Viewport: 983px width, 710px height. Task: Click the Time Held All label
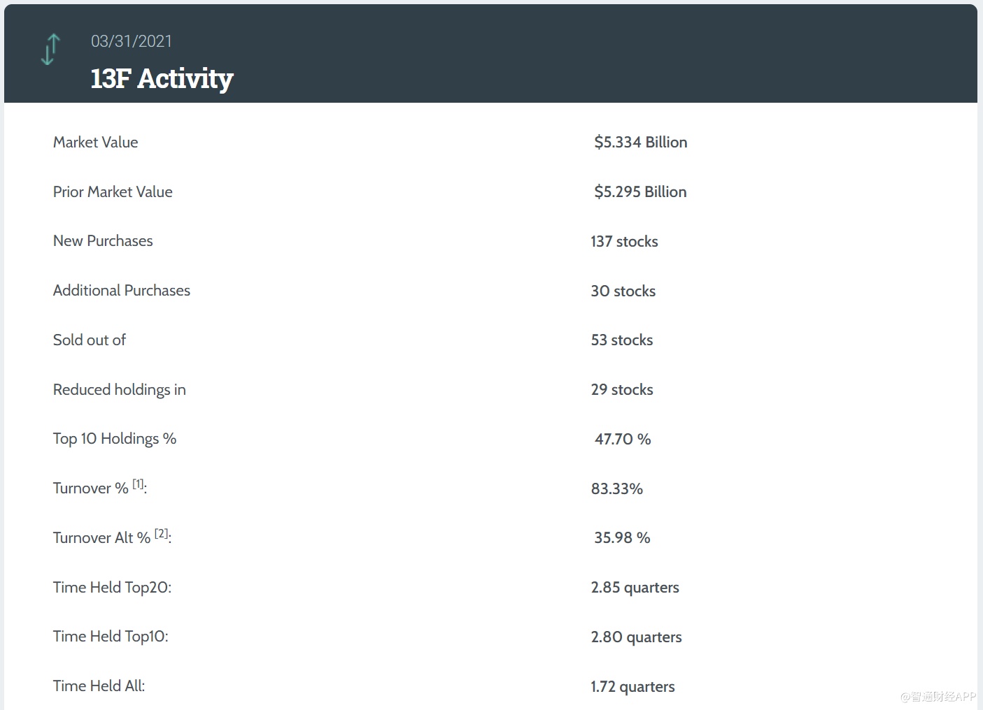(99, 686)
